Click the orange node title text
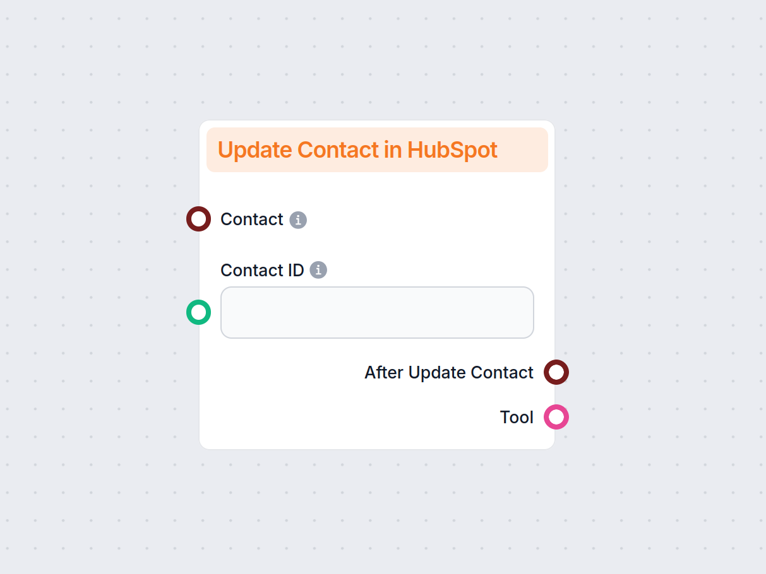 (x=358, y=149)
